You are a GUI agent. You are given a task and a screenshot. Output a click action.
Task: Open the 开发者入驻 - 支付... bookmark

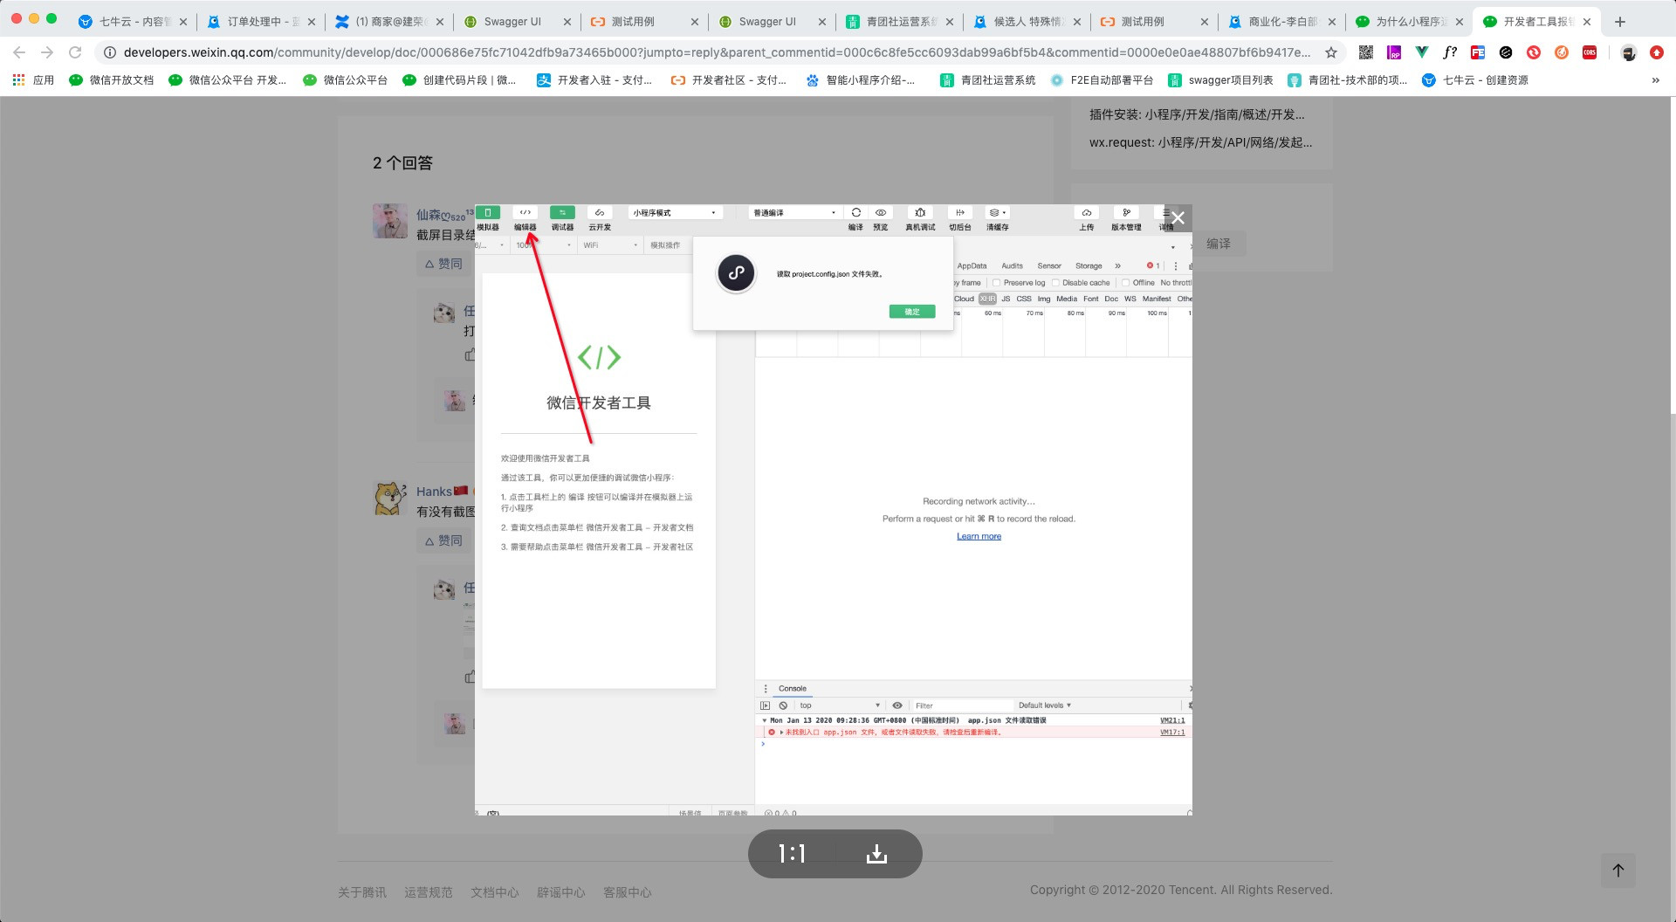[594, 80]
